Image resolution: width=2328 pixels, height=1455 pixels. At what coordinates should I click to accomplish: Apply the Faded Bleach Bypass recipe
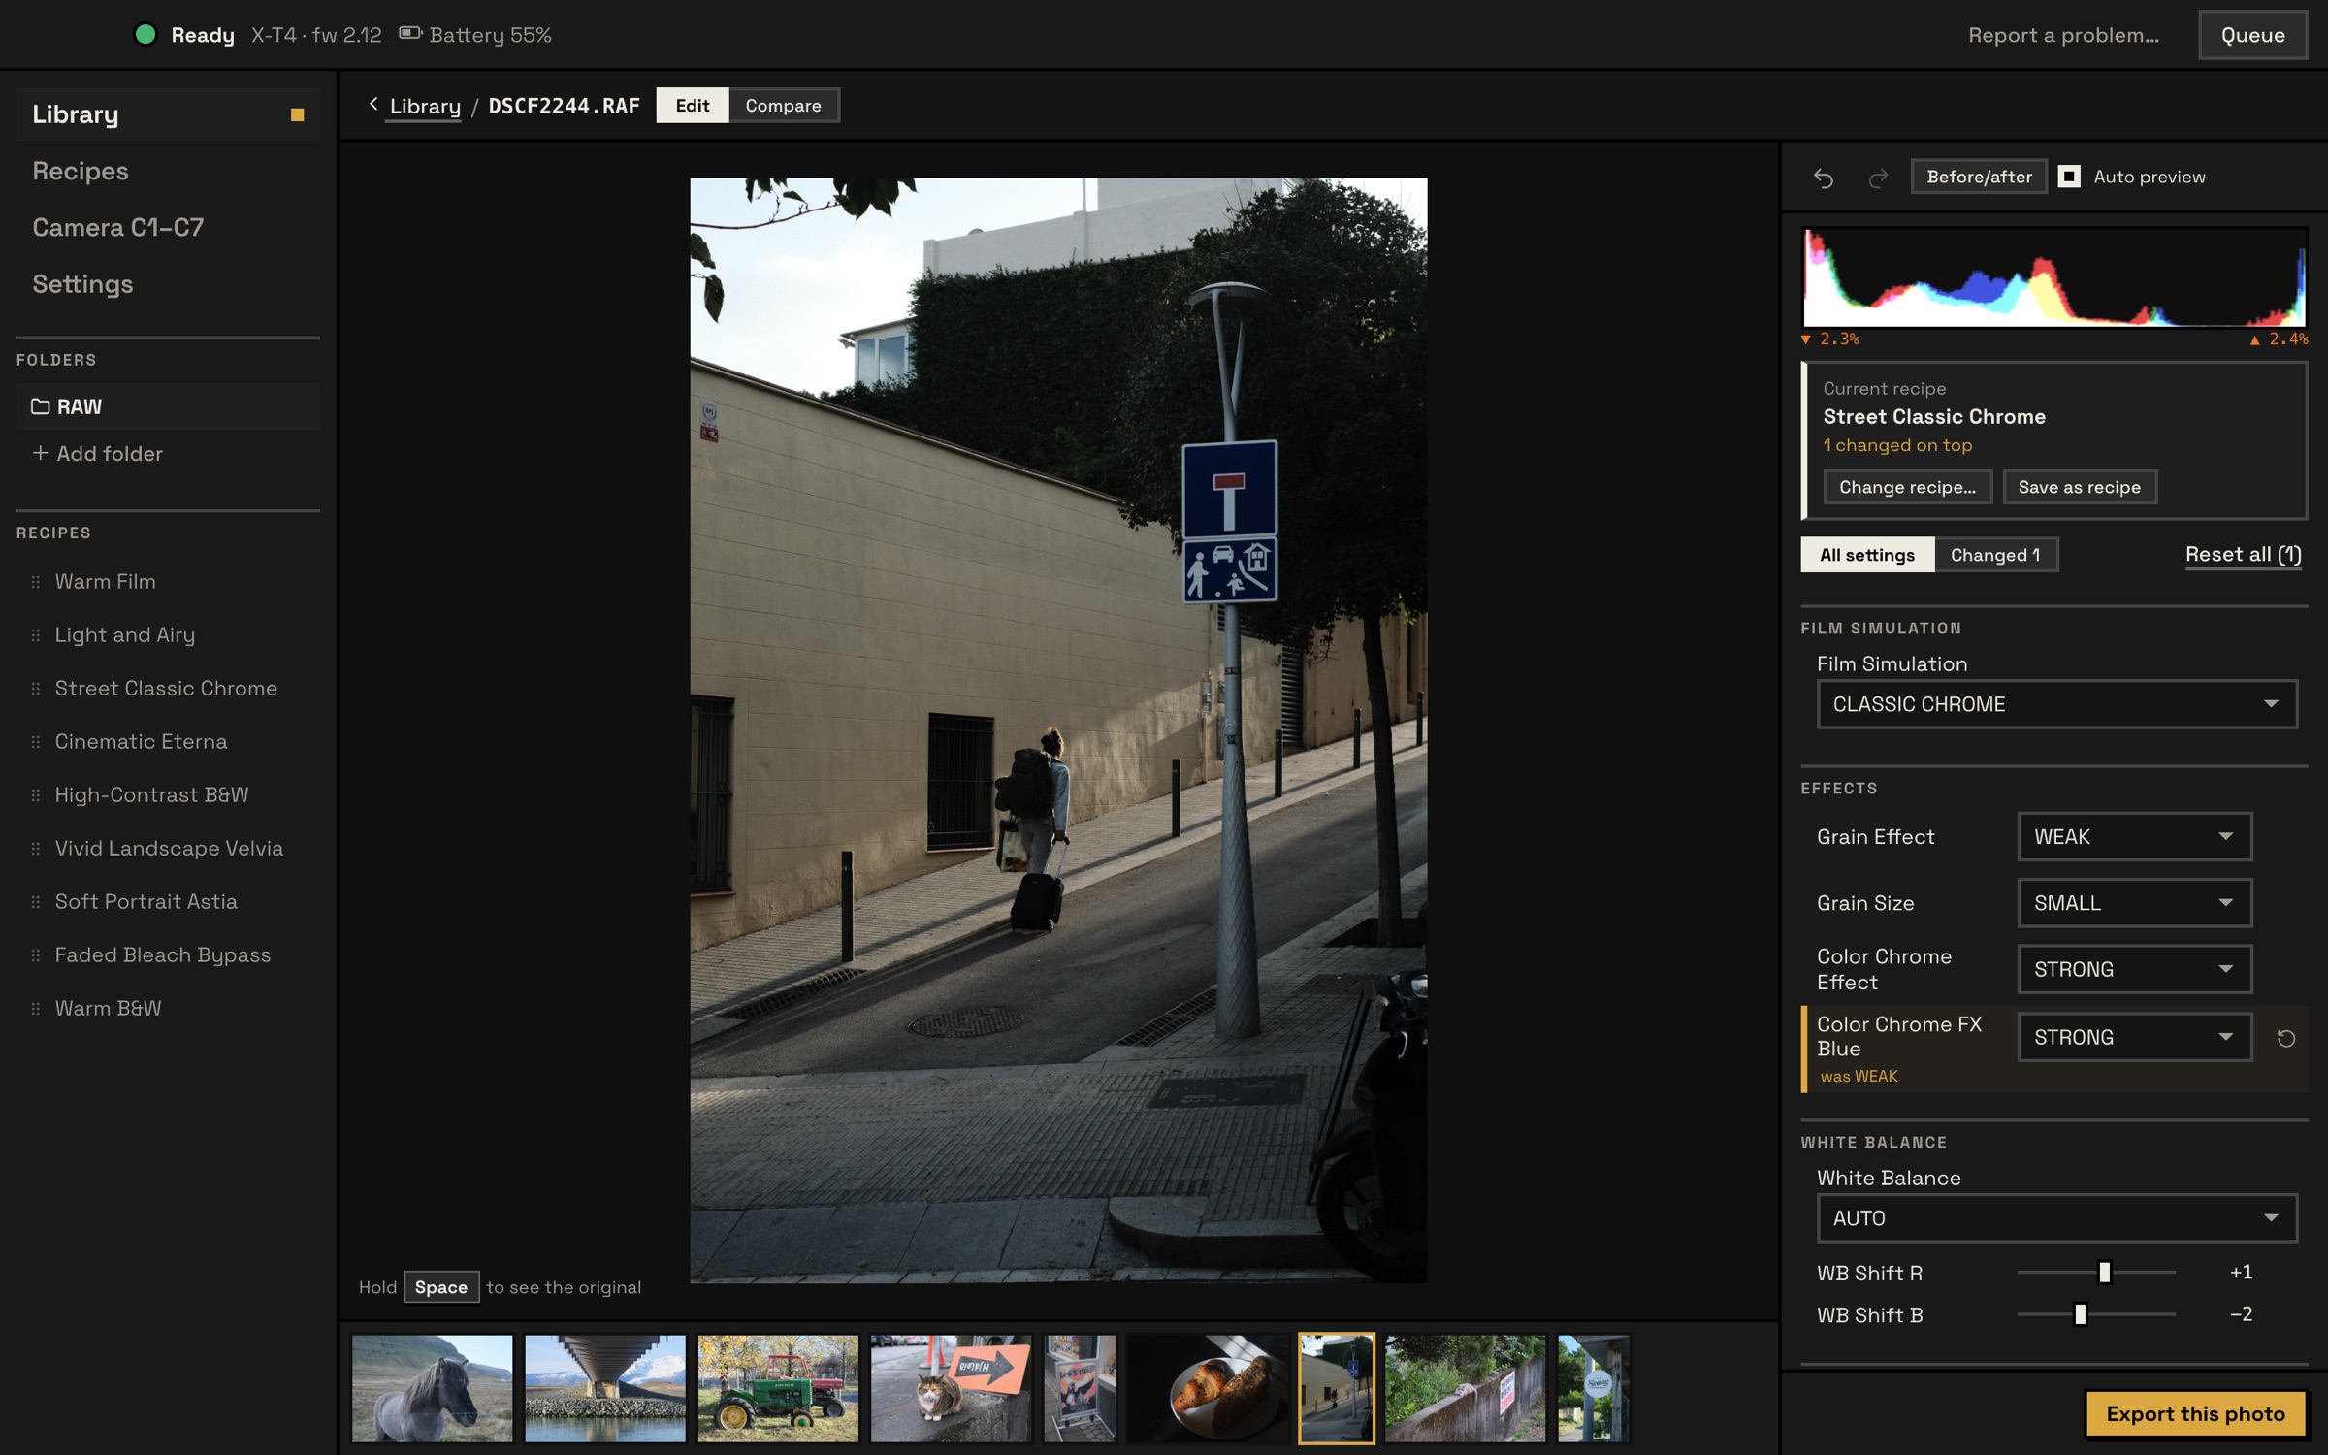[163, 955]
